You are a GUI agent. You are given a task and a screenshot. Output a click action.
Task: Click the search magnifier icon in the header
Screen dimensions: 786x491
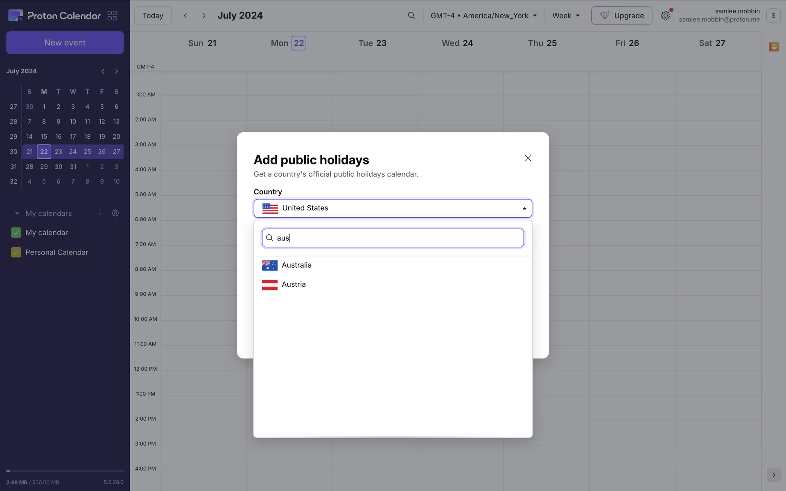click(x=411, y=16)
